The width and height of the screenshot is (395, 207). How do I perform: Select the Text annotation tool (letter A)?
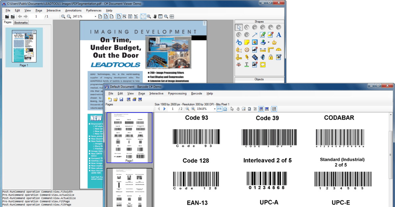coord(278,34)
